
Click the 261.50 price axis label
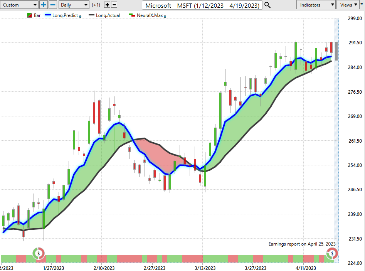[x=355, y=141]
